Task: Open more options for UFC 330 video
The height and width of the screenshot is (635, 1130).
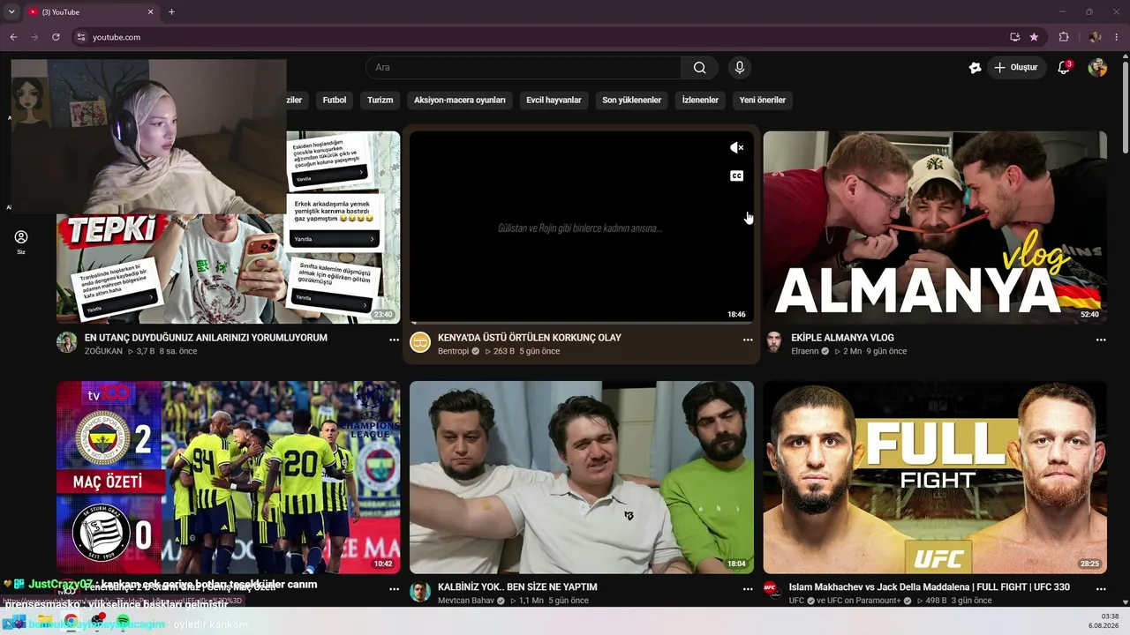Action: [x=1101, y=588]
